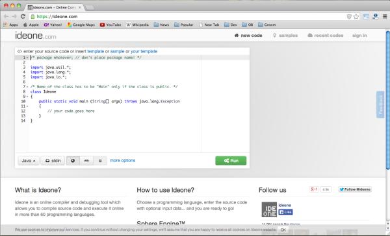Image resolution: width=390 pixels, height=236 pixels.
Task: Click the Facebook Like button
Action: coord(285,212)
